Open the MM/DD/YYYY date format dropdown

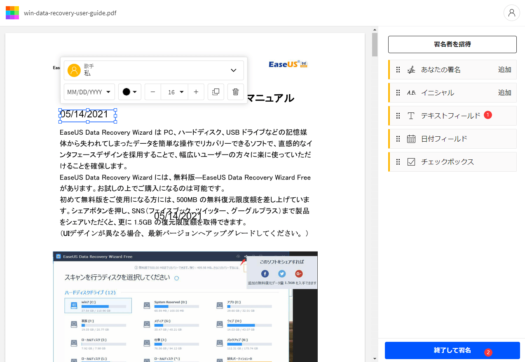click(89, 92)
